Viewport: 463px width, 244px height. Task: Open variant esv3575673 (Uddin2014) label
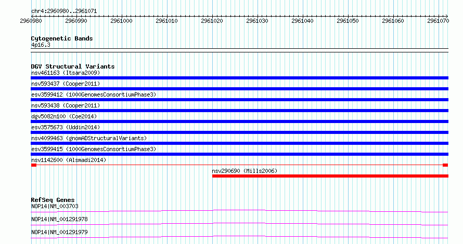click(66, 127)
